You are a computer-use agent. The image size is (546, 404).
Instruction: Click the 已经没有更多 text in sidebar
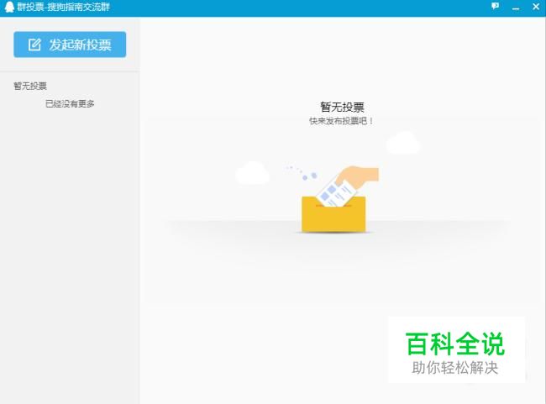coord(70,103)
